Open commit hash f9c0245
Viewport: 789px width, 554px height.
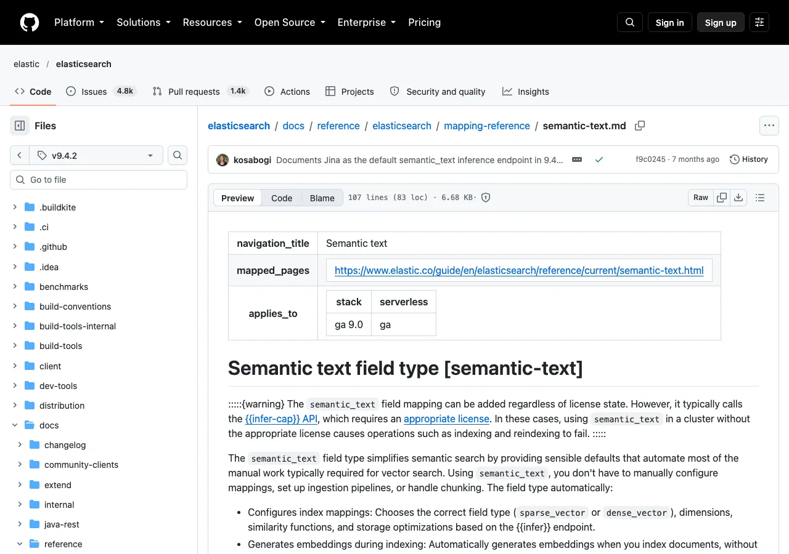click(650, 159)
